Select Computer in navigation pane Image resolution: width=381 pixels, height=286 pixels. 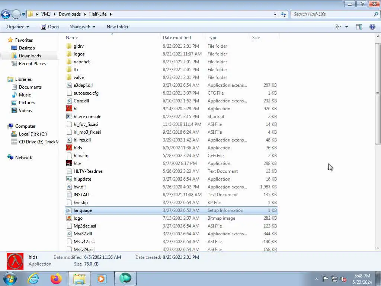coord(25,126)
